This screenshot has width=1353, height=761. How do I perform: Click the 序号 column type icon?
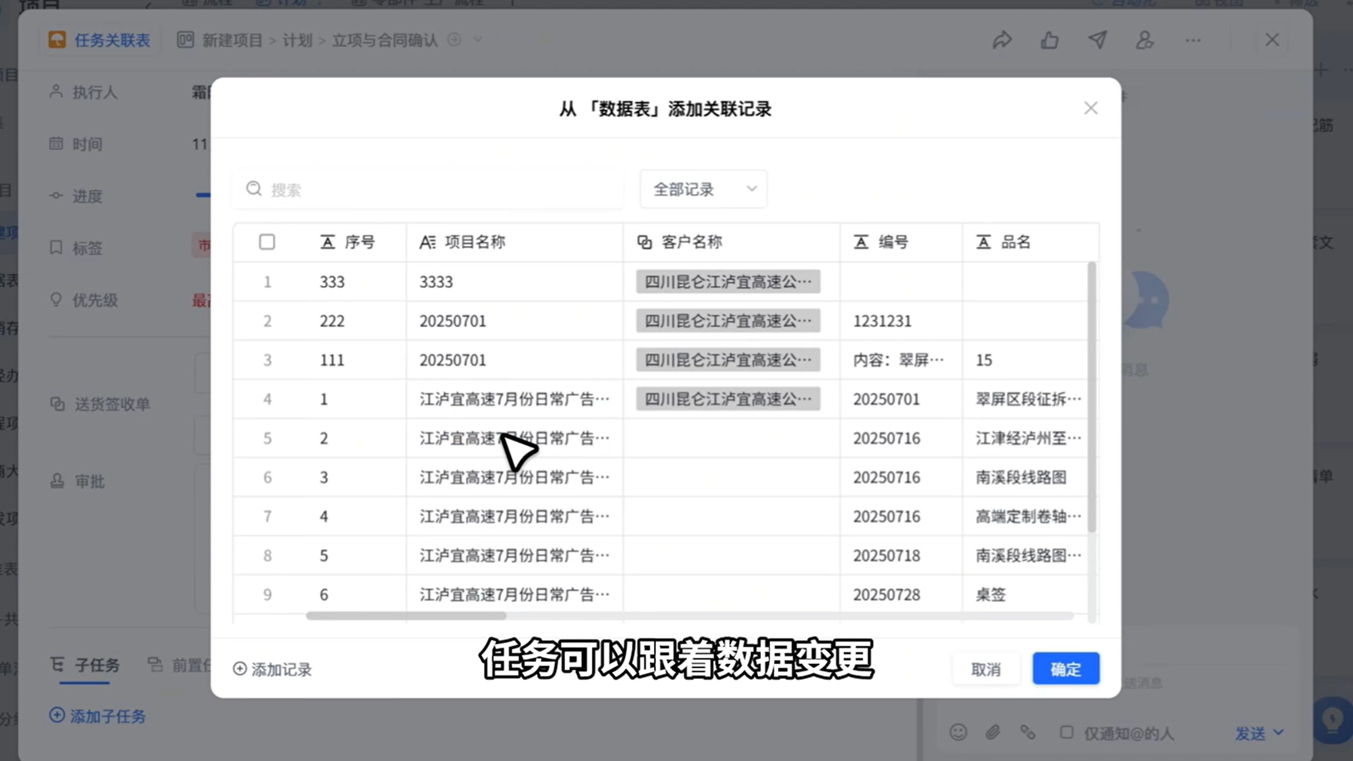pyautogui.click(x=327, y=242)
